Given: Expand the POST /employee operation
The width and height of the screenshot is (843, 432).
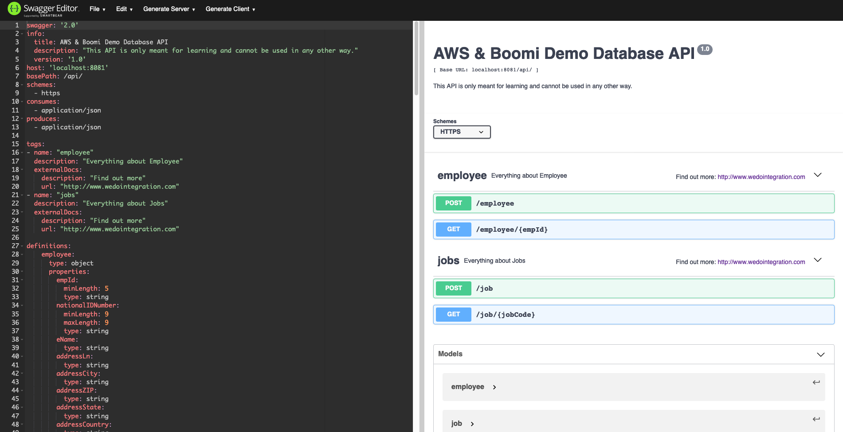Looking at the screenshot, I should [633, 203].
